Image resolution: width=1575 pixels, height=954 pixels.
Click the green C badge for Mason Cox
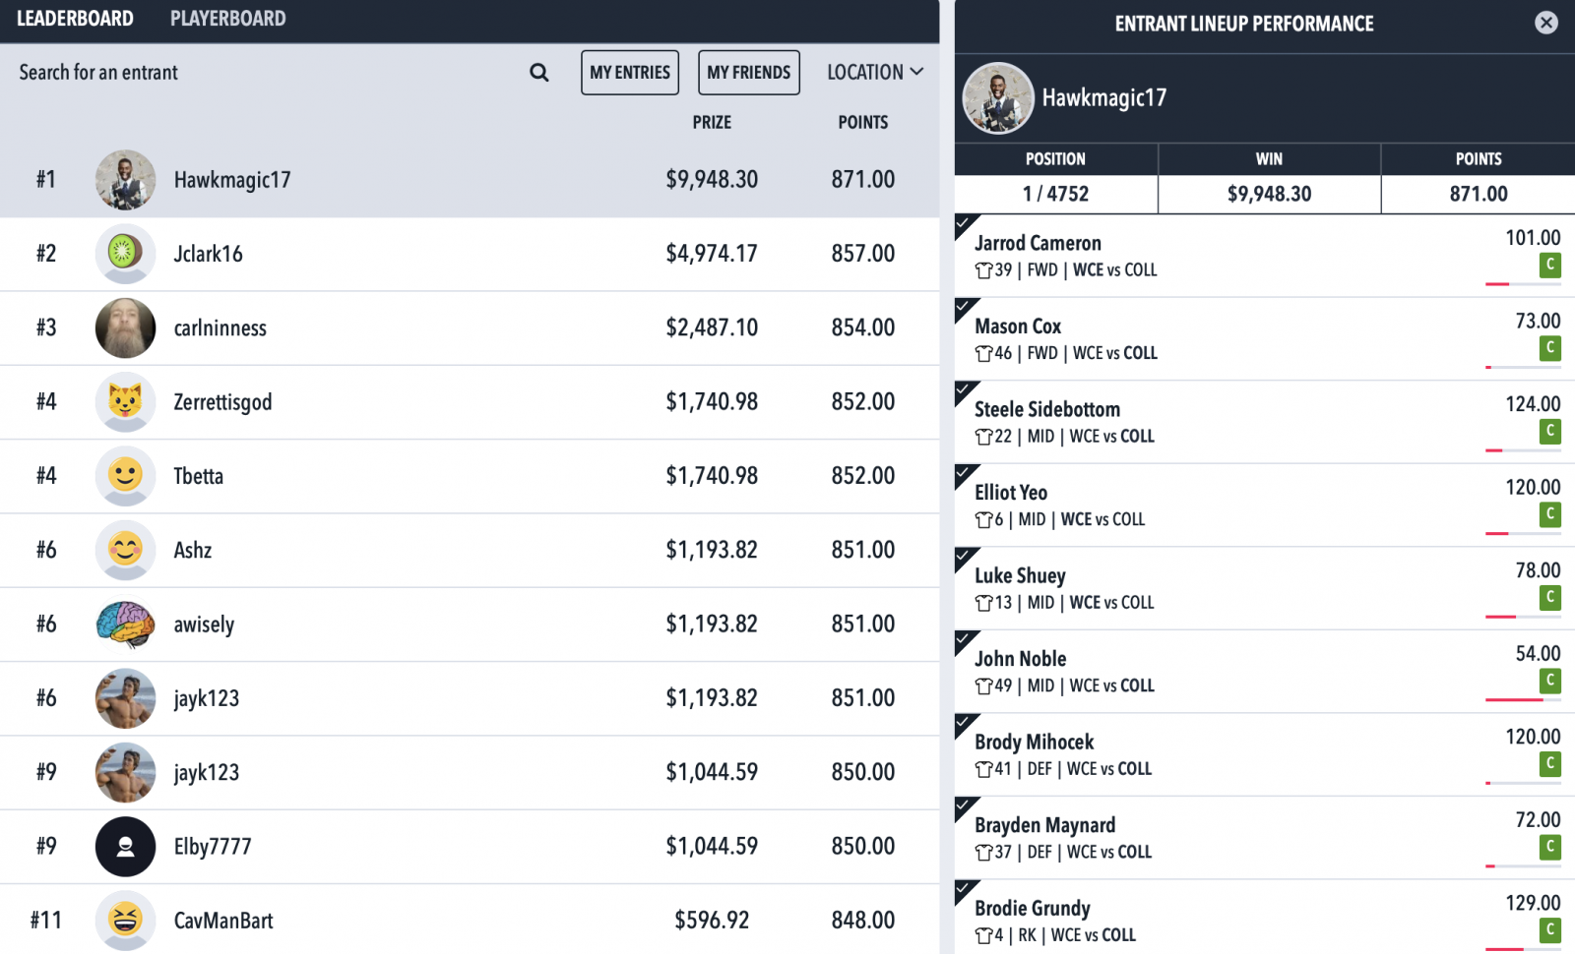(1550, 347)
